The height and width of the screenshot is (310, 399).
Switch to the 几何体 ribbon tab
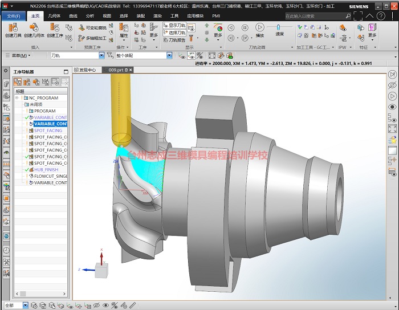pos(55,16)
